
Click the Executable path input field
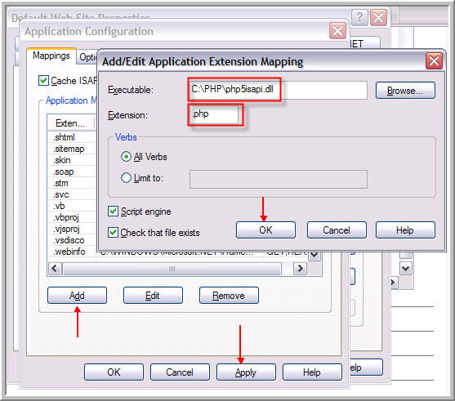[x=278, y=90]
